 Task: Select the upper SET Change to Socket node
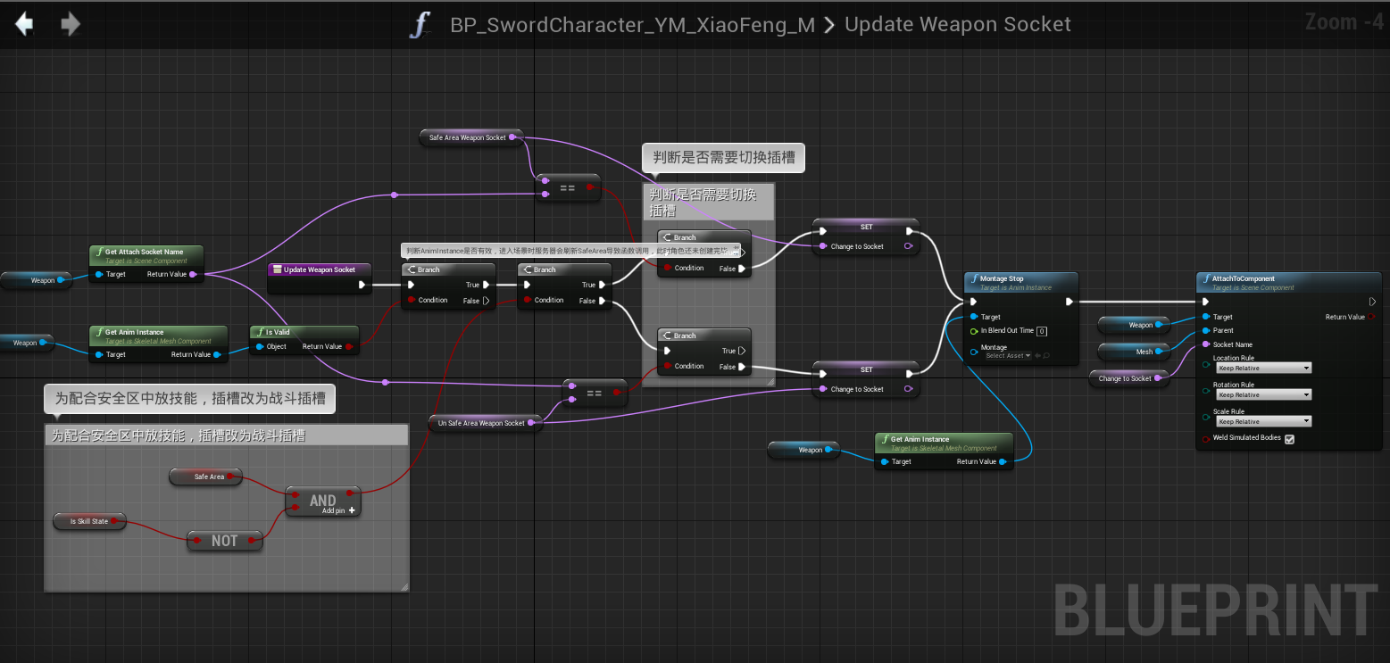(x=865, y=236)
